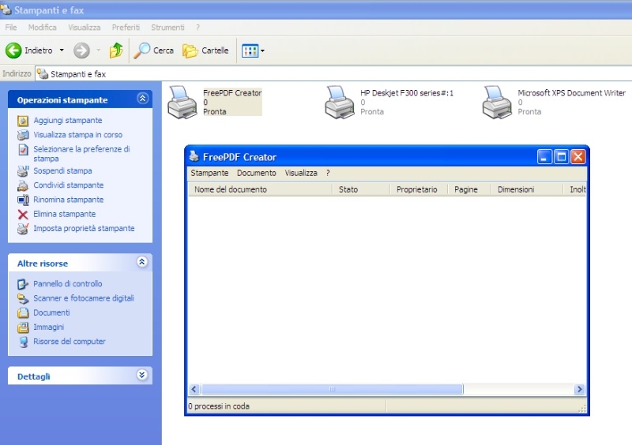Click the Aggiungi stampante link
Image resolution: width=632 pixels, height=445 pixels.
click(x=67, y=121)
